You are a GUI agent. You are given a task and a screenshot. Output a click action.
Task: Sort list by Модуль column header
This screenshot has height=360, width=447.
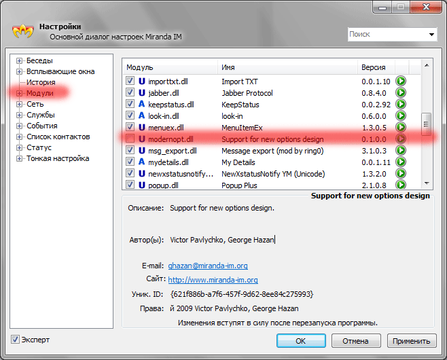171,67
